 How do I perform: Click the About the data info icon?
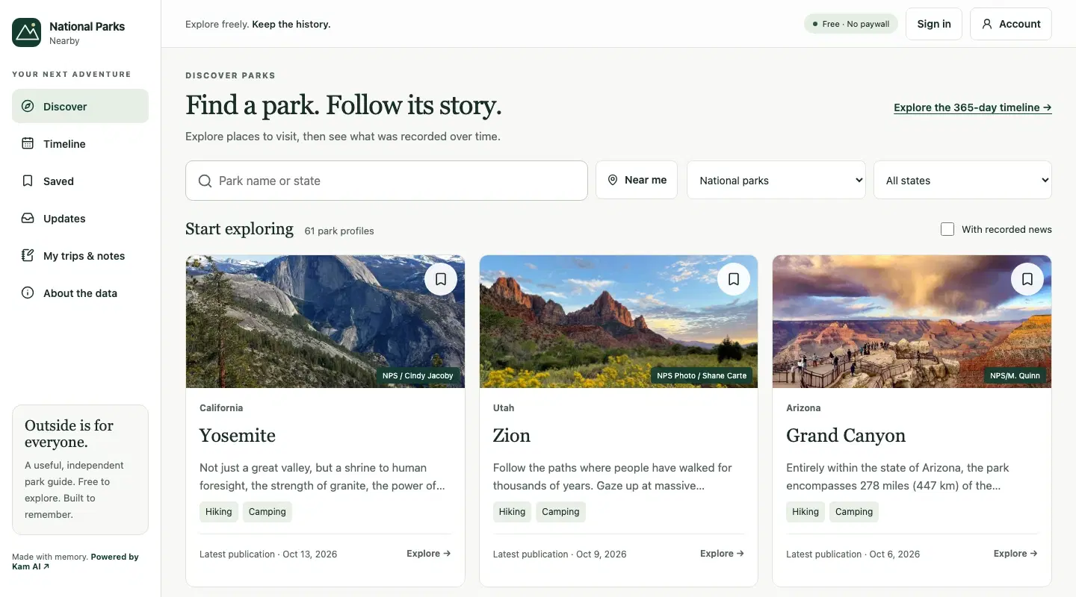pos(28,293)
